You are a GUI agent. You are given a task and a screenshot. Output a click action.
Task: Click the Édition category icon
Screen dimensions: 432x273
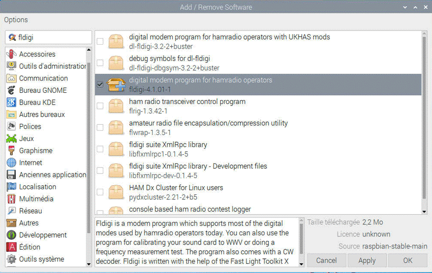point(11,247)
